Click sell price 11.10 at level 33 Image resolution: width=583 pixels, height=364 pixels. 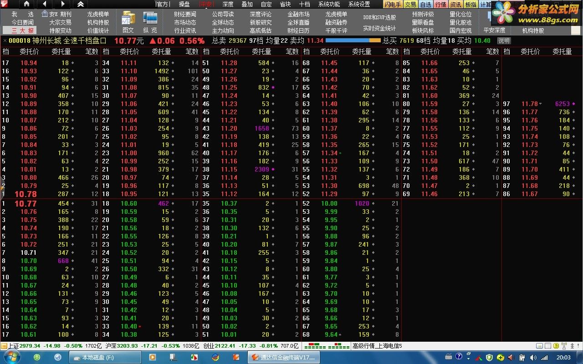pos(128,71)
